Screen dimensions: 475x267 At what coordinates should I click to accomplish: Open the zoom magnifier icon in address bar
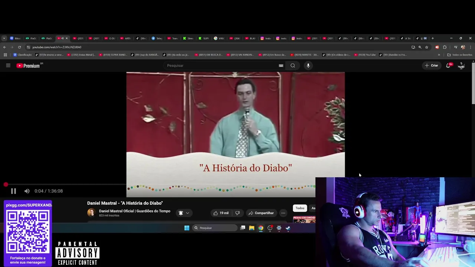click(x=420, y=47)
